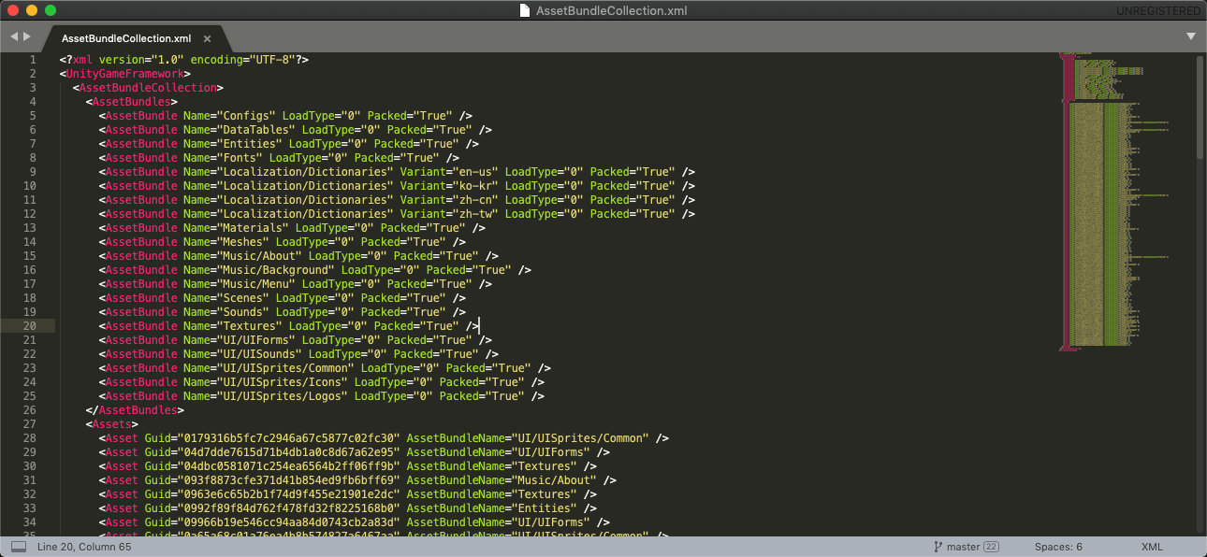Click the closing AssetBundles tag

point(135,410)
